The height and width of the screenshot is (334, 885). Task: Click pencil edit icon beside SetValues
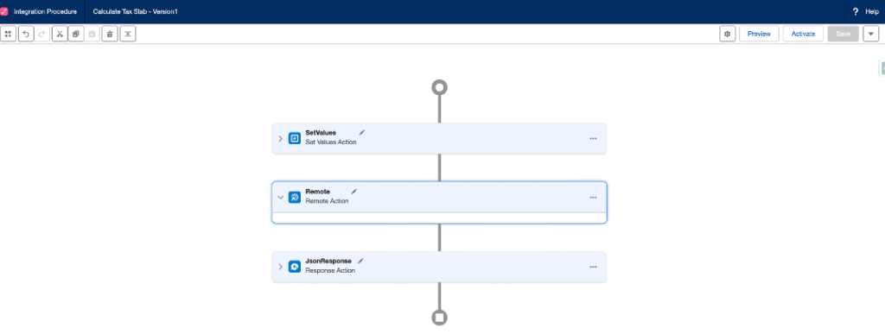tap(362, 132)
